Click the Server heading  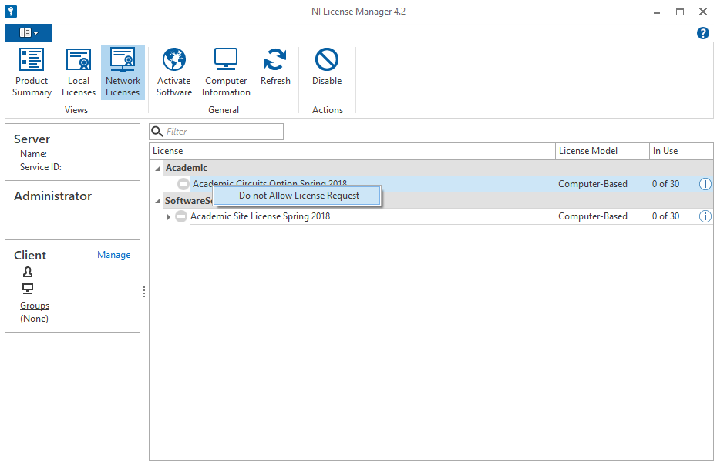click(x=32, y=139)
